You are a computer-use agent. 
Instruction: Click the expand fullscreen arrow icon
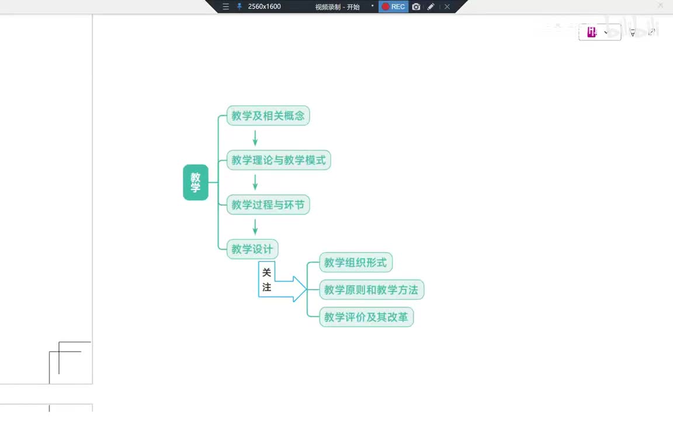coord(651,32)
